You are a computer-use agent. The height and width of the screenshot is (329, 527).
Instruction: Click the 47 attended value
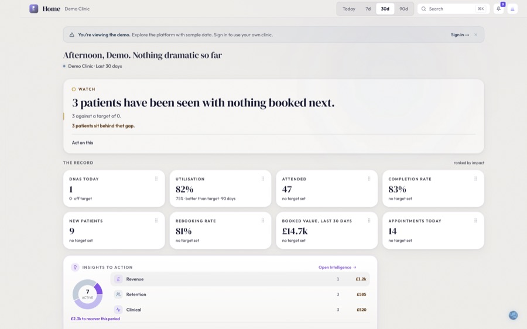click(x=287, y=189)
